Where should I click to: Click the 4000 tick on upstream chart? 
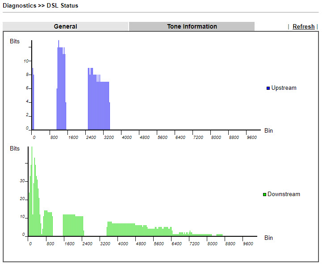point(127,138)
